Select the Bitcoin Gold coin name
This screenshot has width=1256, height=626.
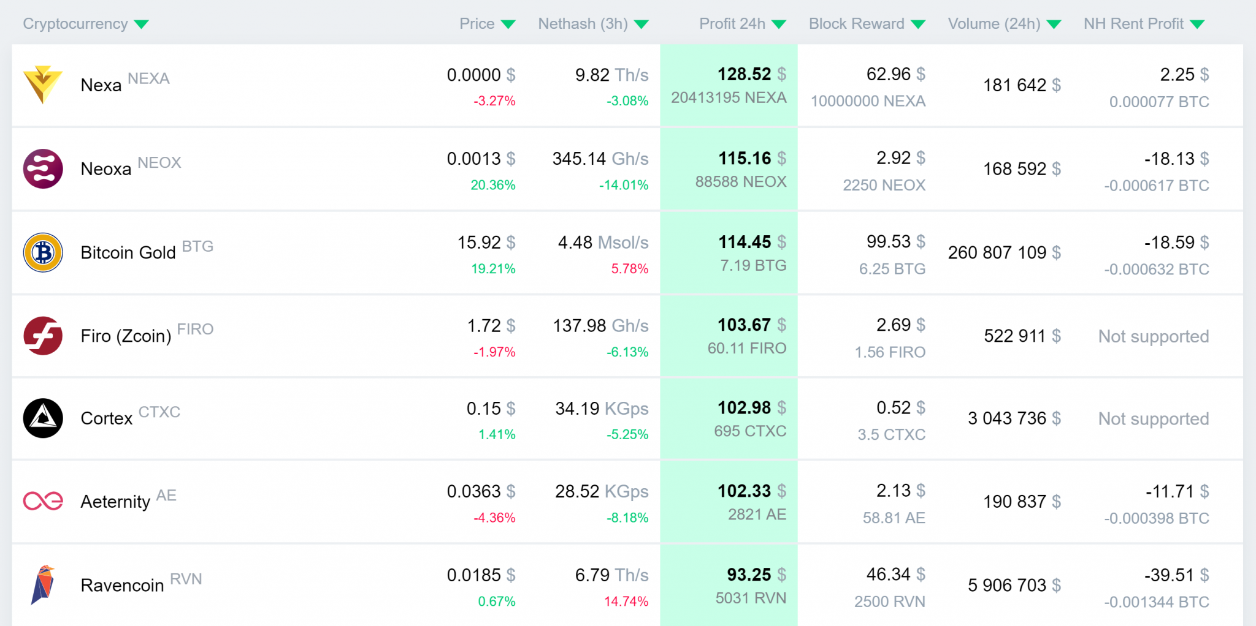click(x=128, y=252)
